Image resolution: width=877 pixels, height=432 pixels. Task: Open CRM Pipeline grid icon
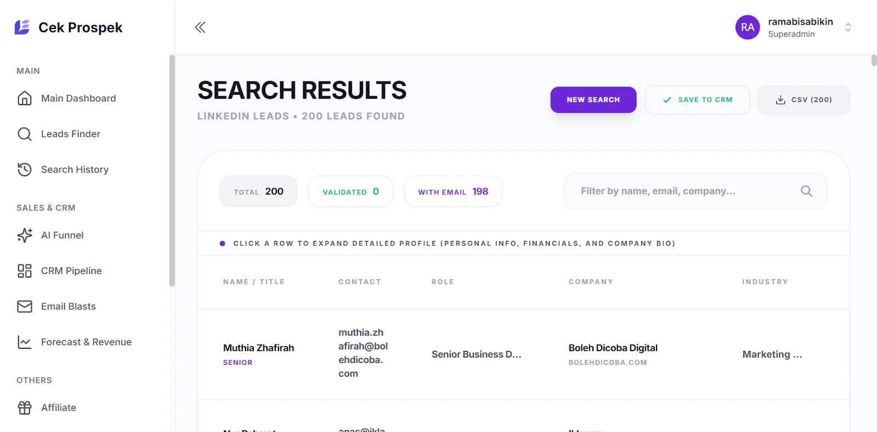pos(25,271)
